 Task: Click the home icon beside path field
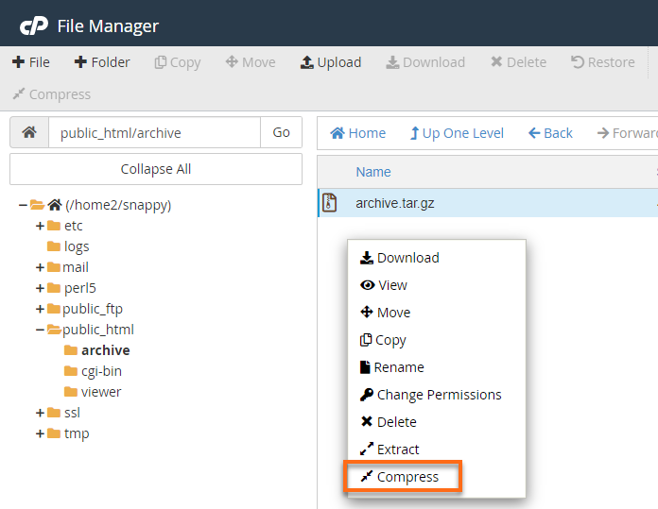pyautogui.click(x=29, y=133)
